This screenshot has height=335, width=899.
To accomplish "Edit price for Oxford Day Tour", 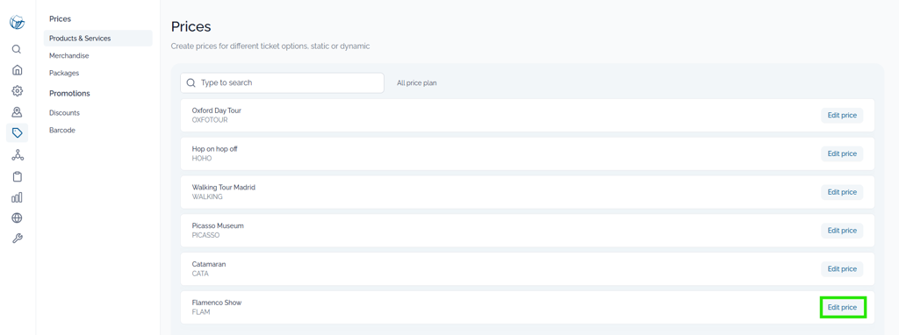I will pos(842,115).
